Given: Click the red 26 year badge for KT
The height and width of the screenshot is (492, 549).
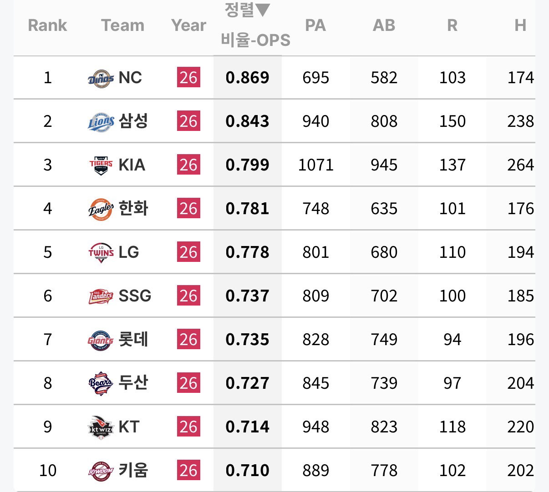Looking at the screenshot, I should [188, 427].
